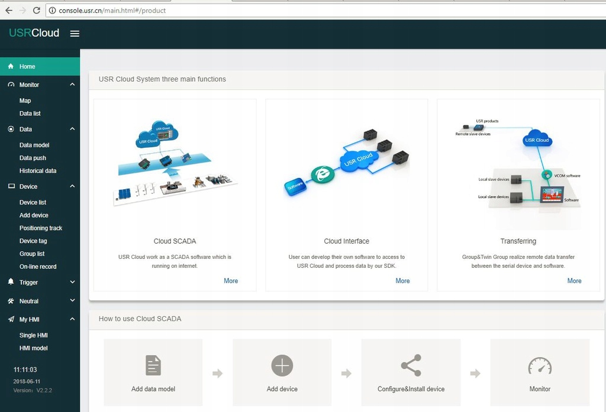Click the My HMI paper-plane icon
Viewport: 606px width, 412px height.
(x=11, y=319)
